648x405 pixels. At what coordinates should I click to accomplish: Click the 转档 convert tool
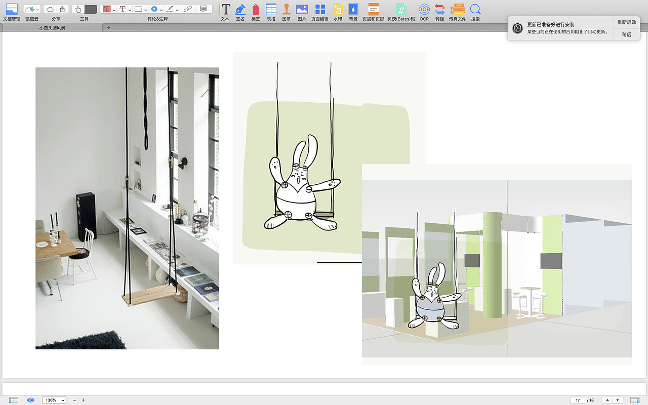point(439,12)
